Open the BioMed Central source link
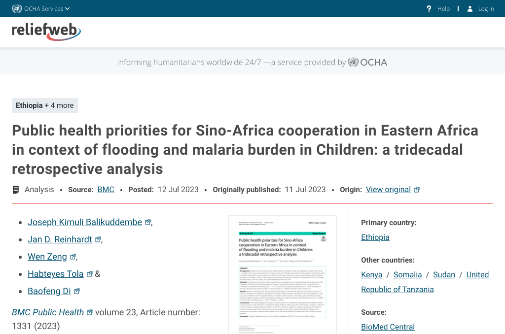 388,327
